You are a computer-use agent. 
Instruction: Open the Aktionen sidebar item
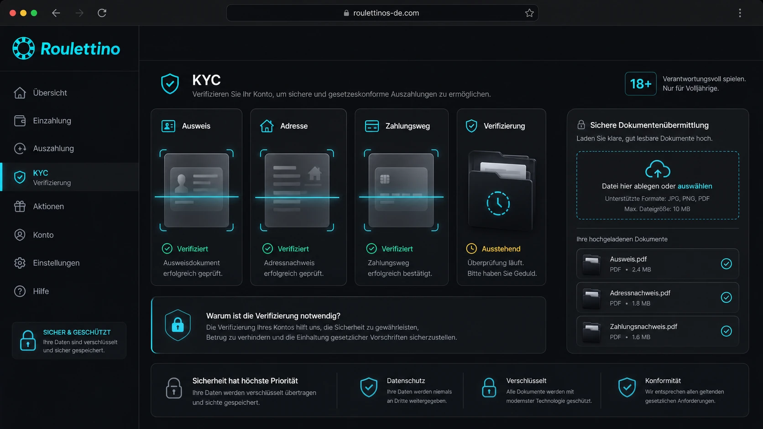[69, 206]
